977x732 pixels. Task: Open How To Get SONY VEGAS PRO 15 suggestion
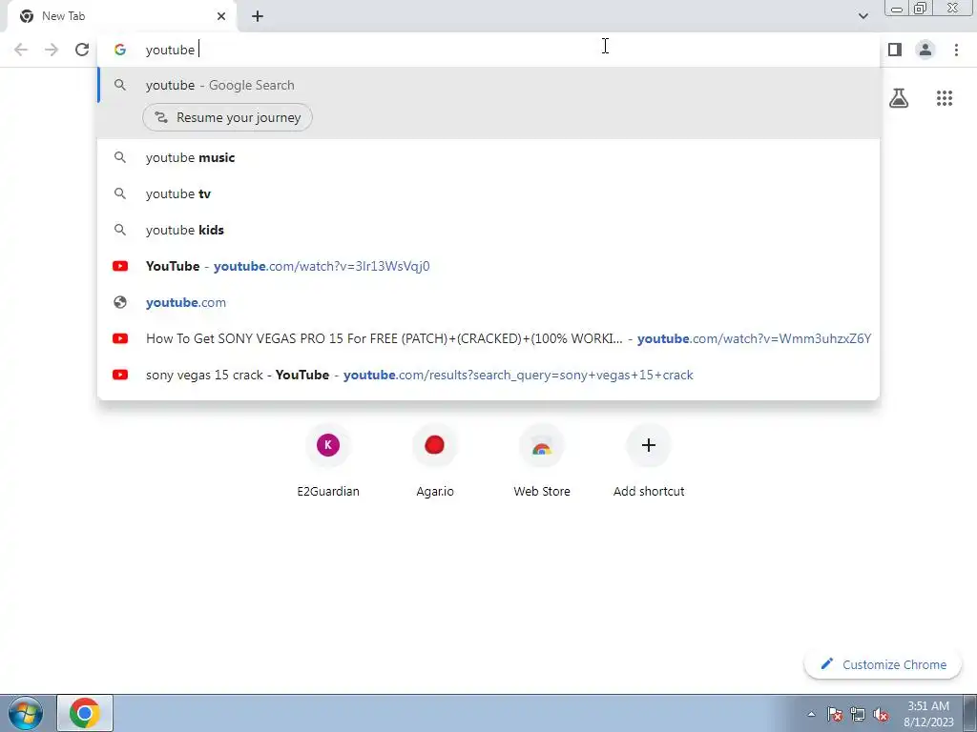(x=488, y=338)
